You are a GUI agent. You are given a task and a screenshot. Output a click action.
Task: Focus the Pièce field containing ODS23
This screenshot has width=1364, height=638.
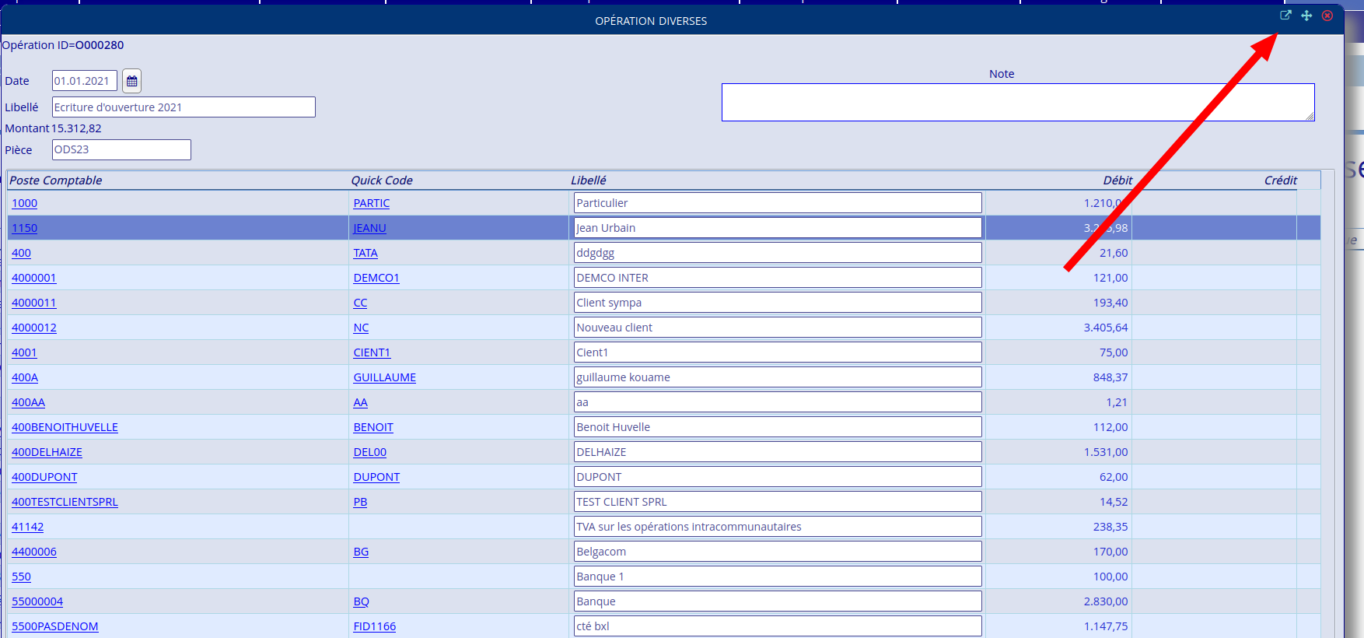click(x=121, y=150)
